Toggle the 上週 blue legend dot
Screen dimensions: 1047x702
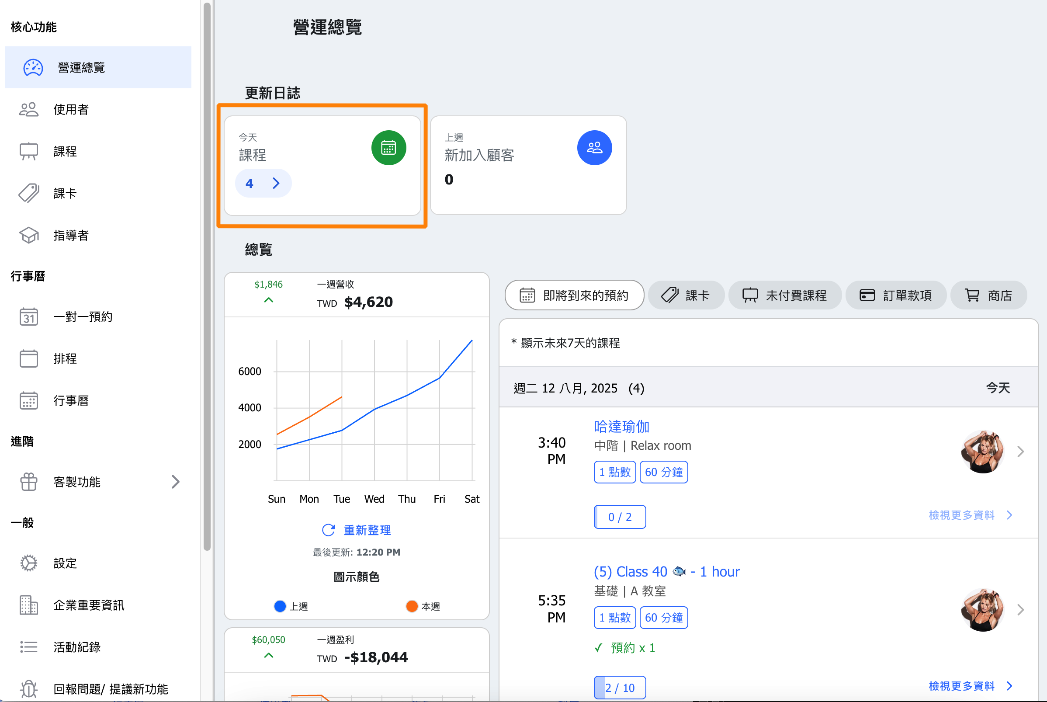point(280,606)
